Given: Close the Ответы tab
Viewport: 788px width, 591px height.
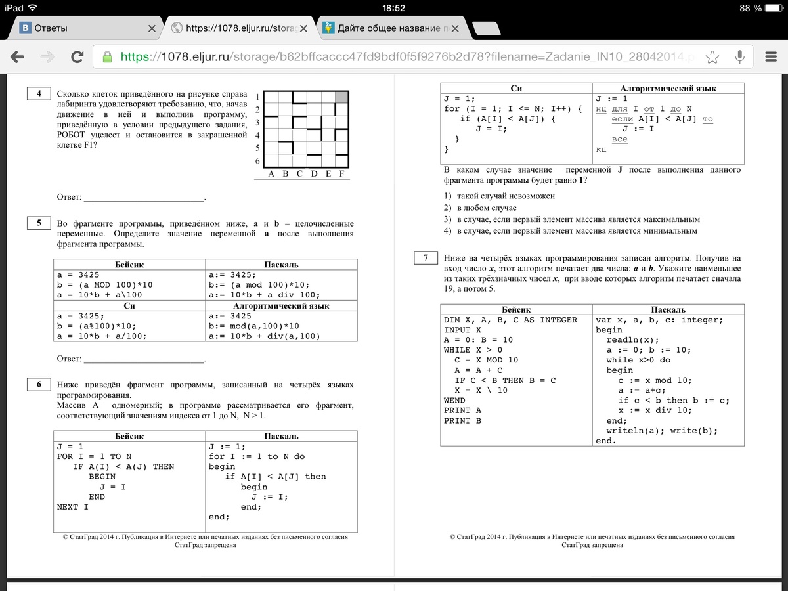Looking at the screenshot, I should tap(152, 28).
